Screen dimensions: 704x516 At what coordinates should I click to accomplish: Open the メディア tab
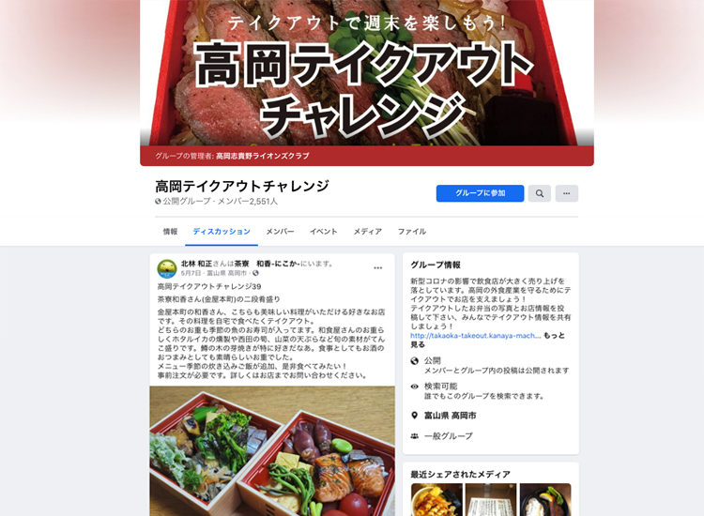[x=367, y=232]
